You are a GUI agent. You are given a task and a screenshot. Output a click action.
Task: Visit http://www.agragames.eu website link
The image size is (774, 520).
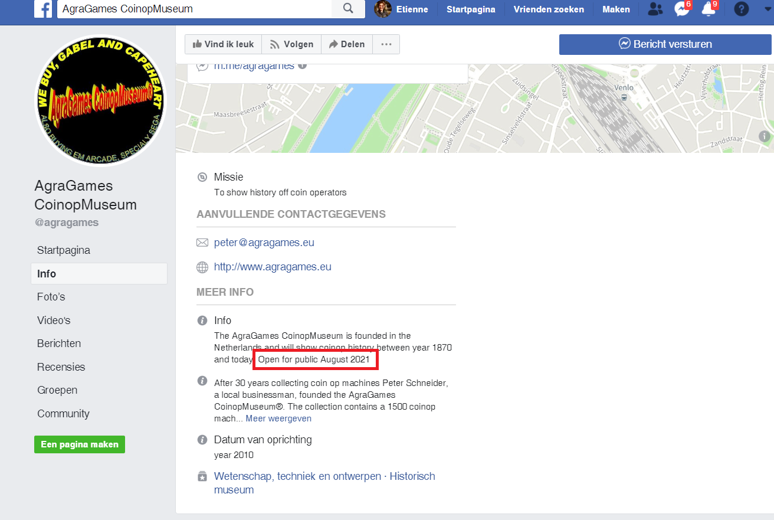click(273, 267)
